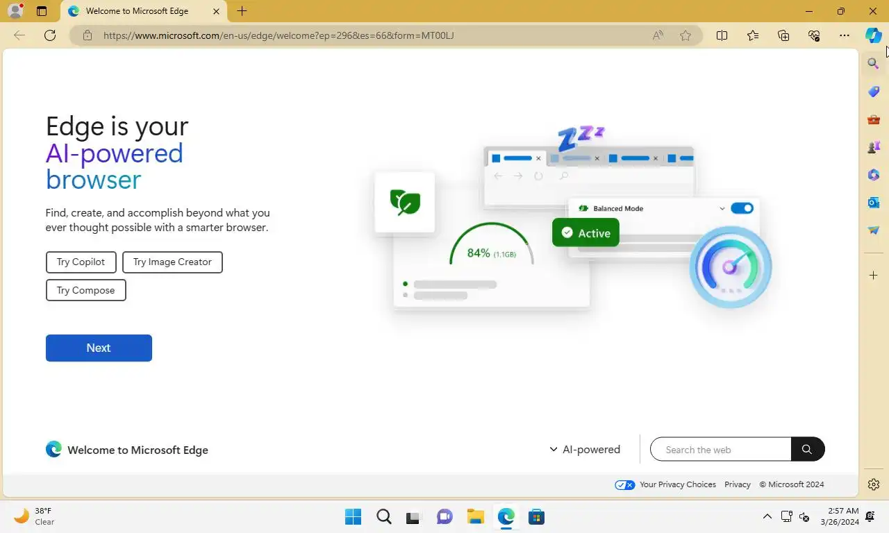Click the Search the web field
Viewport: 889px width, 533px height.
pyautogui.click(x=721, y=449)
